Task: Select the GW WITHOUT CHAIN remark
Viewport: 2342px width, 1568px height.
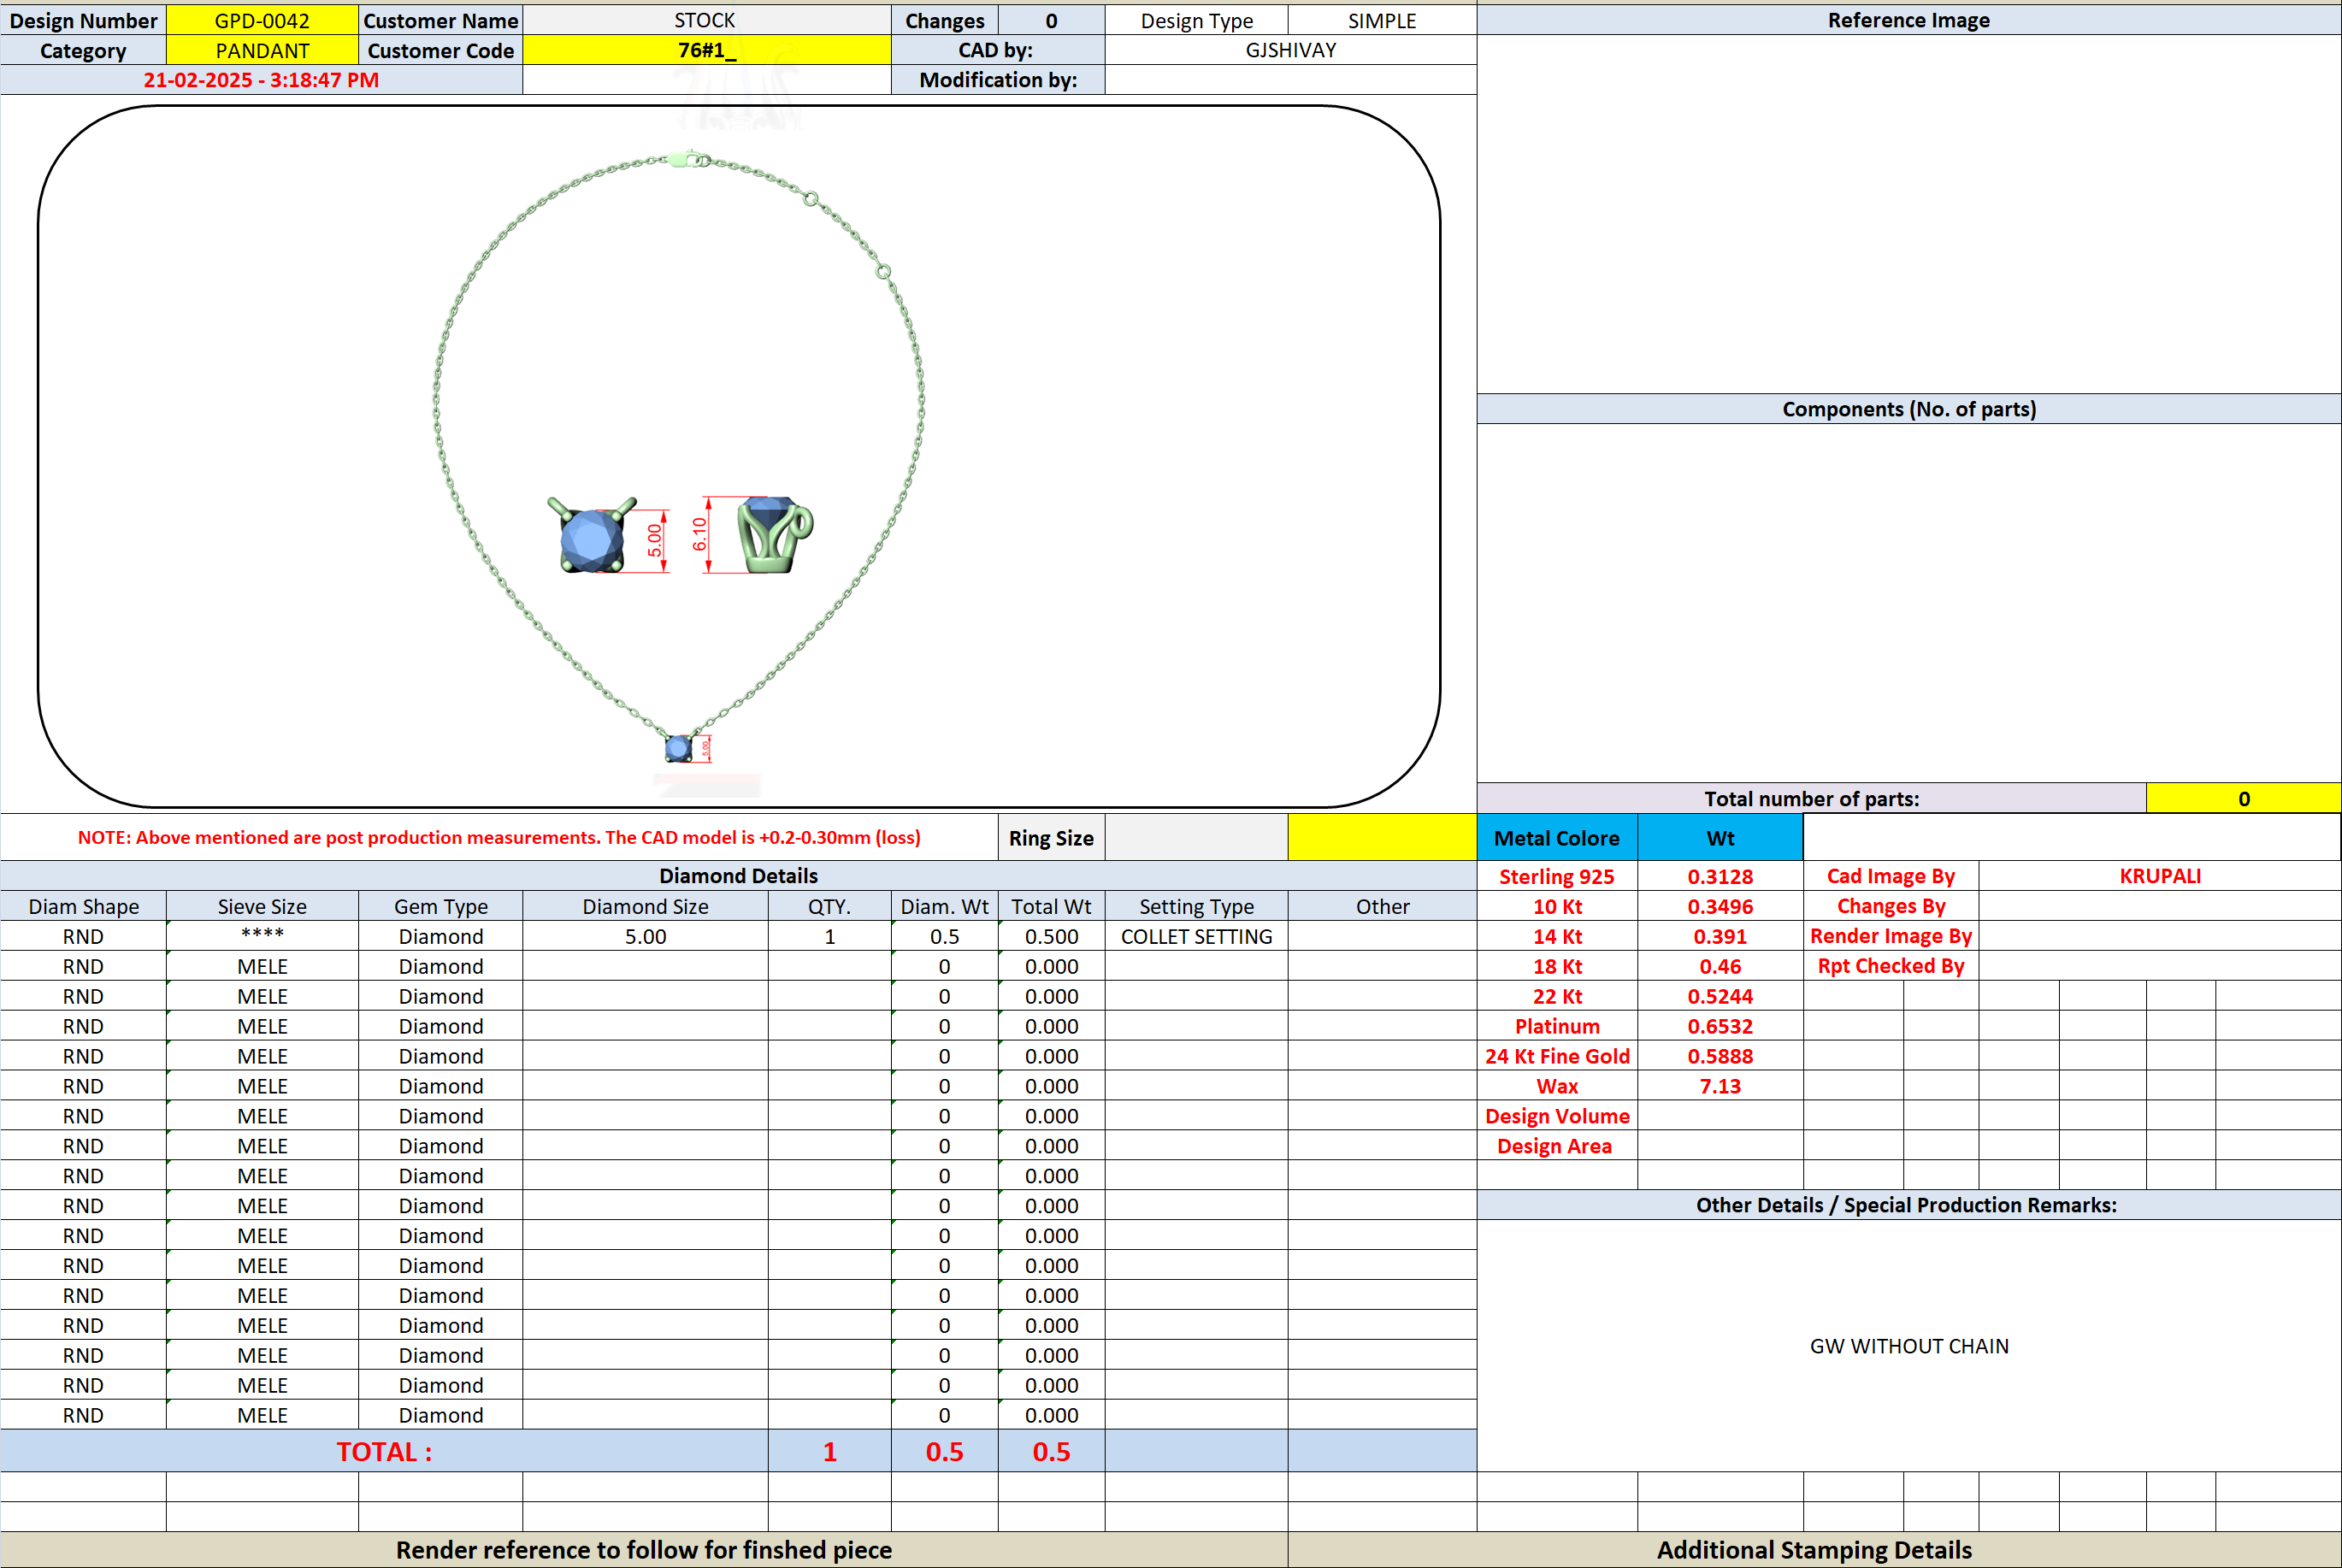Action: tap(1908, 1346)
